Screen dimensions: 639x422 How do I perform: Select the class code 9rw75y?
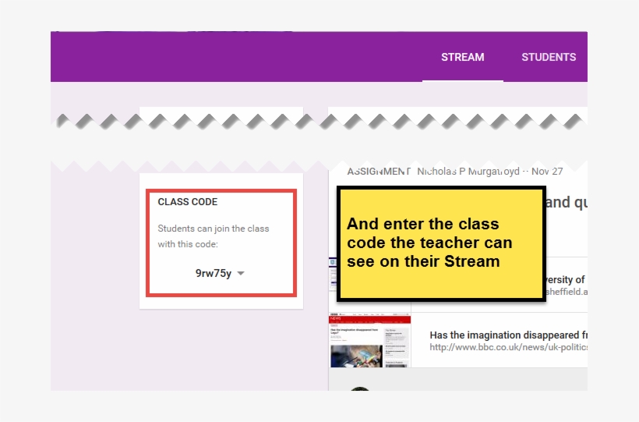click(x=214, y=274)
